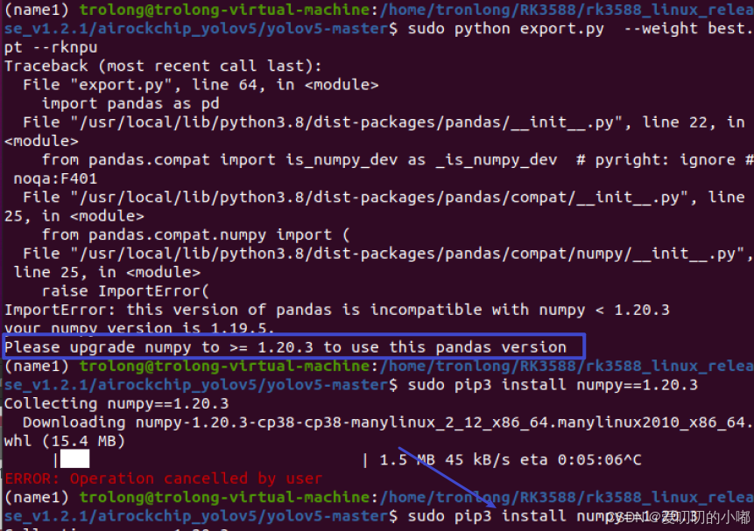Click the 'noqa:F401' text
Viewport: 754px width, 531px height.
(55, 178)
